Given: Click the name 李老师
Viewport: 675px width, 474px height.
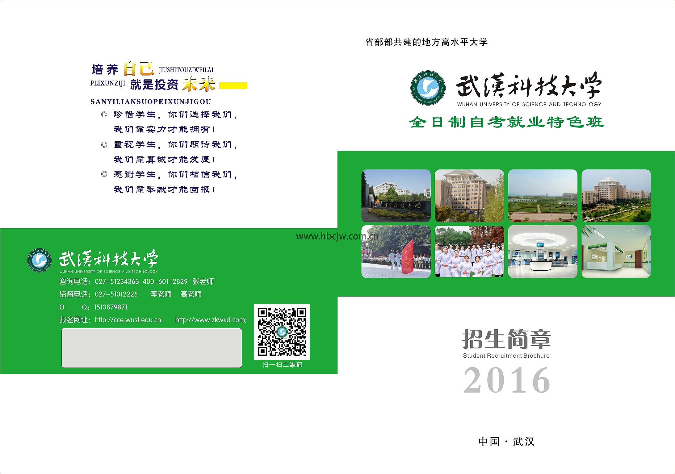Looking at the screenshot, I should pos(161,294).
